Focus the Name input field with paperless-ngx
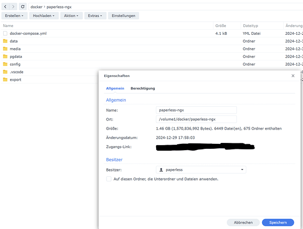 (x=196, y=110)
